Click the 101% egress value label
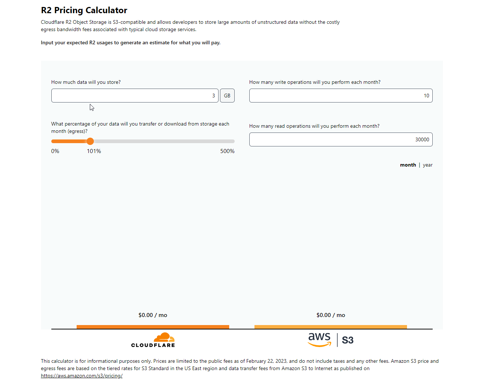 (x=94, y=151)
